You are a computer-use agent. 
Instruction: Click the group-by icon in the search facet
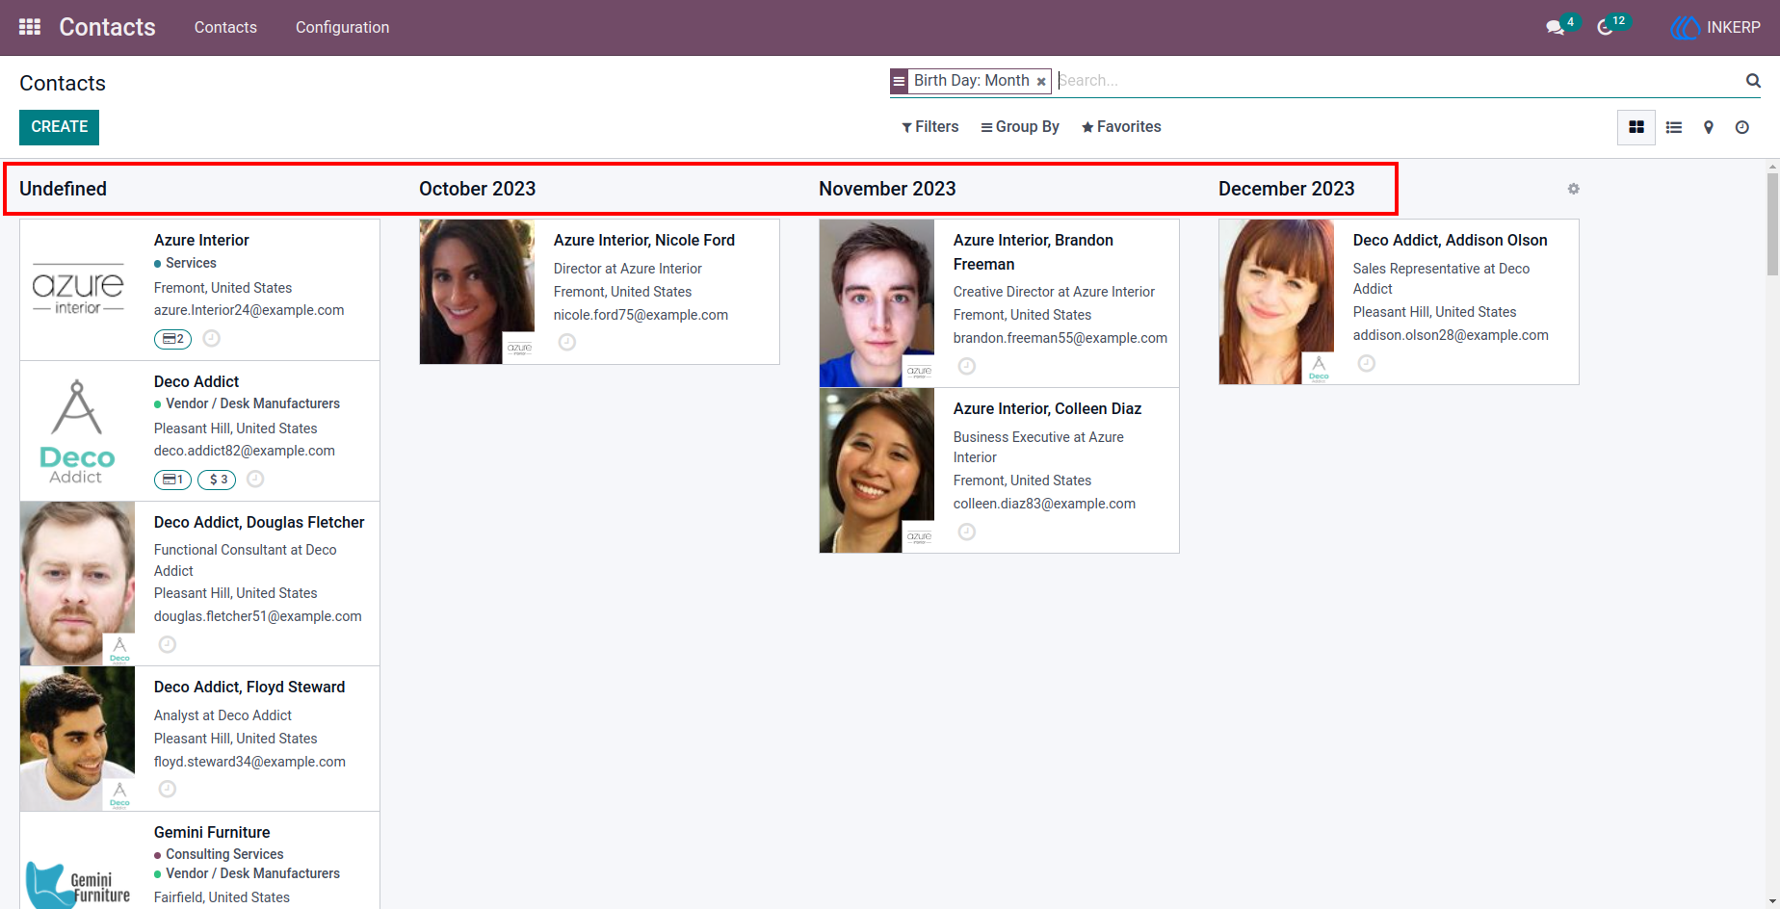(x=899, y=81)
